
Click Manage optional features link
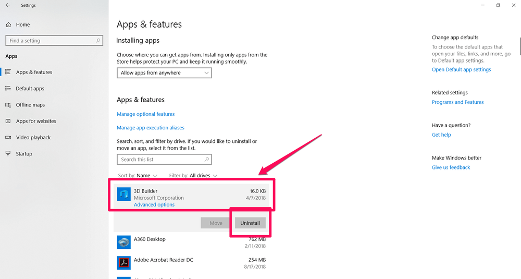[146, 114]
